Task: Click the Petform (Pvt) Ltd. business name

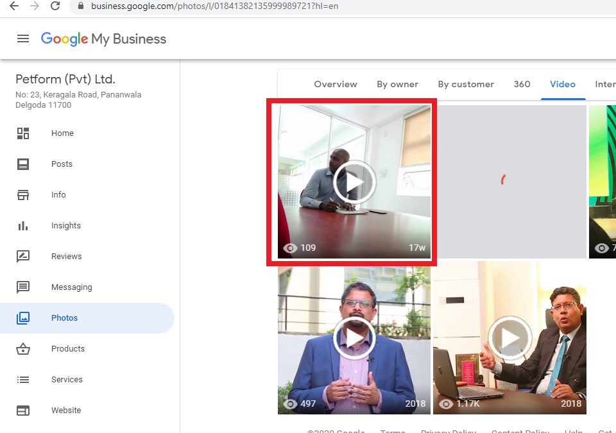Action: (x=65, y=79)
